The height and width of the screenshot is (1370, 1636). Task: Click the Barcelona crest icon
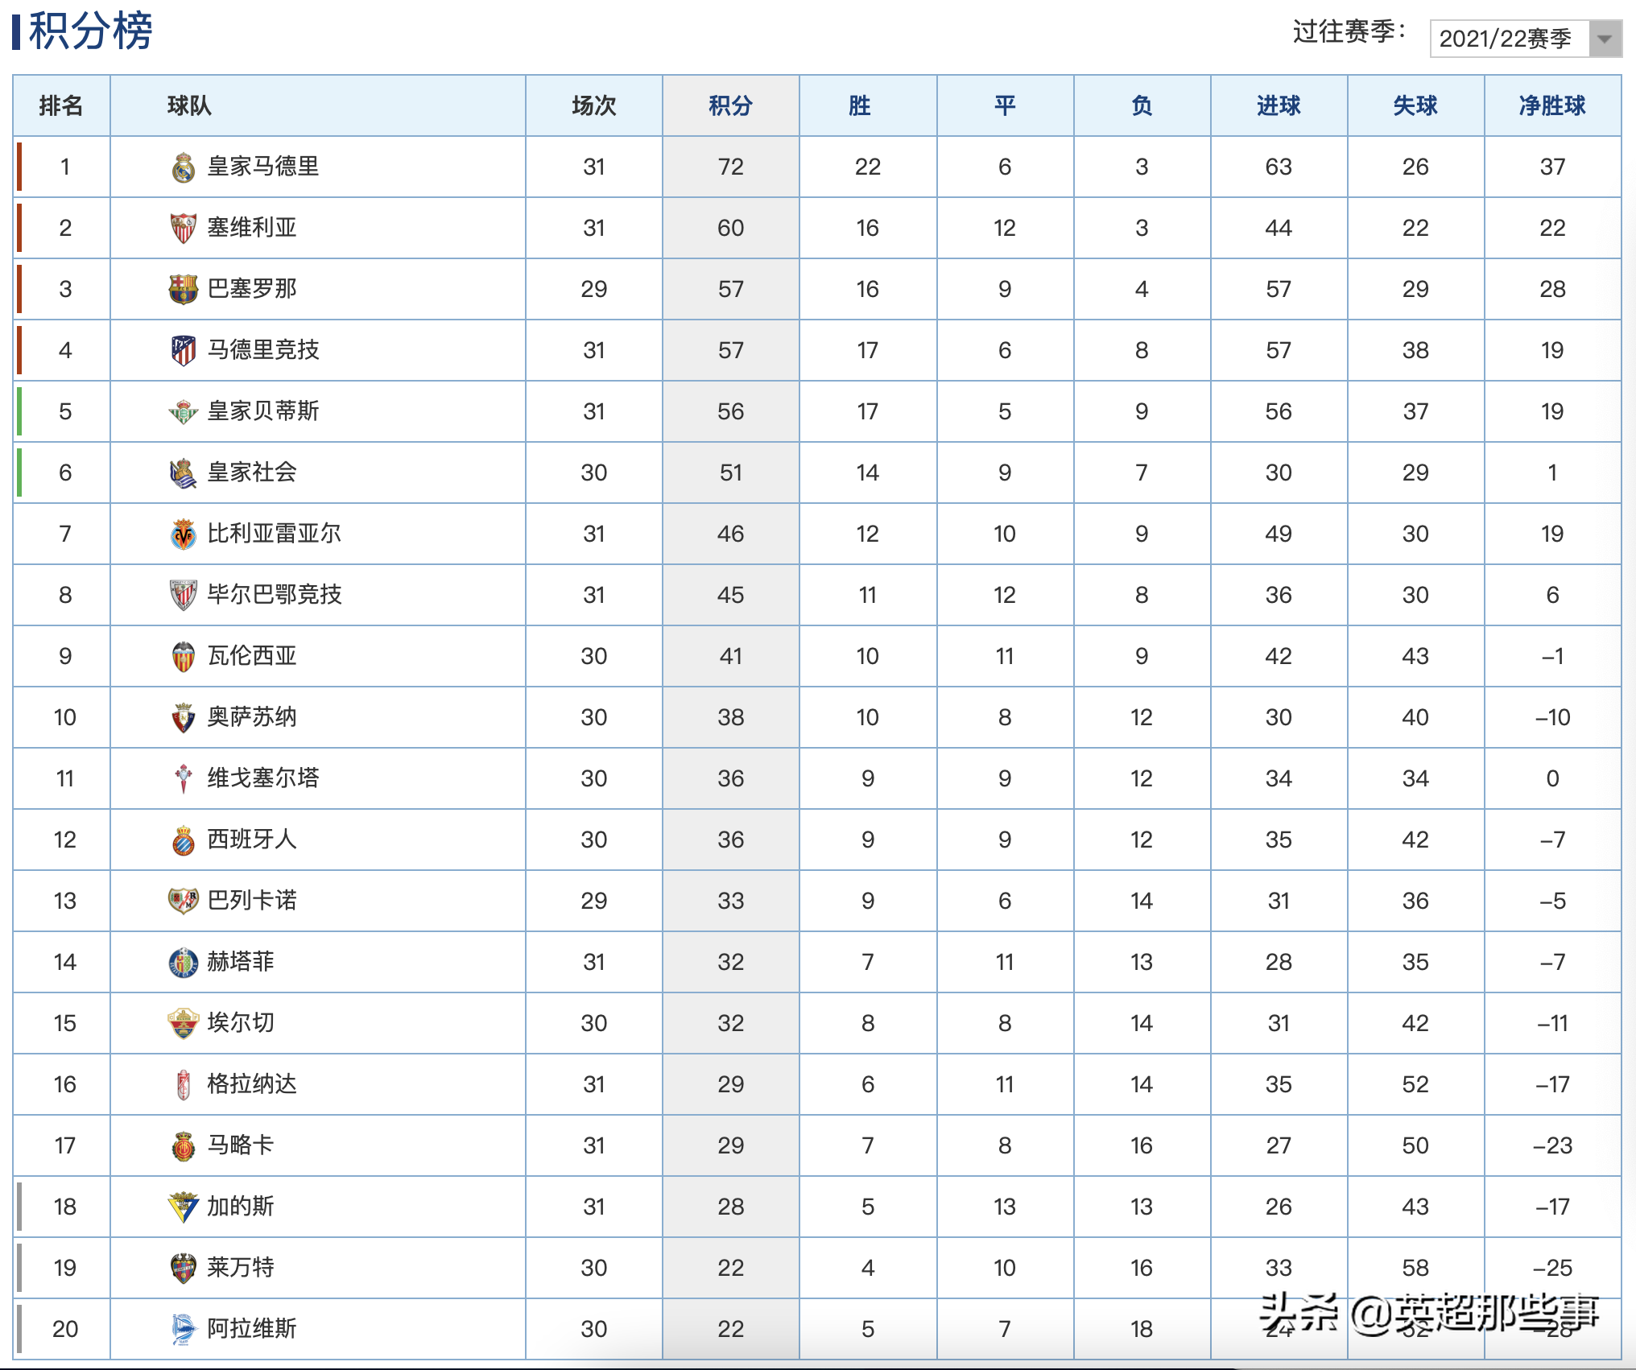tap(184, 290)
